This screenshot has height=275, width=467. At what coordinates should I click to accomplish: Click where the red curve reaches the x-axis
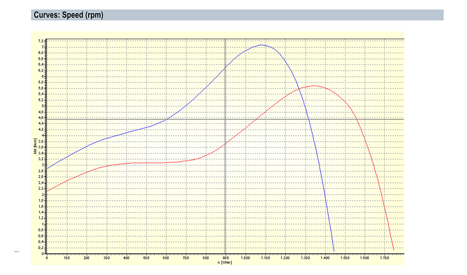pyautogui.click(x=394, y=251)
